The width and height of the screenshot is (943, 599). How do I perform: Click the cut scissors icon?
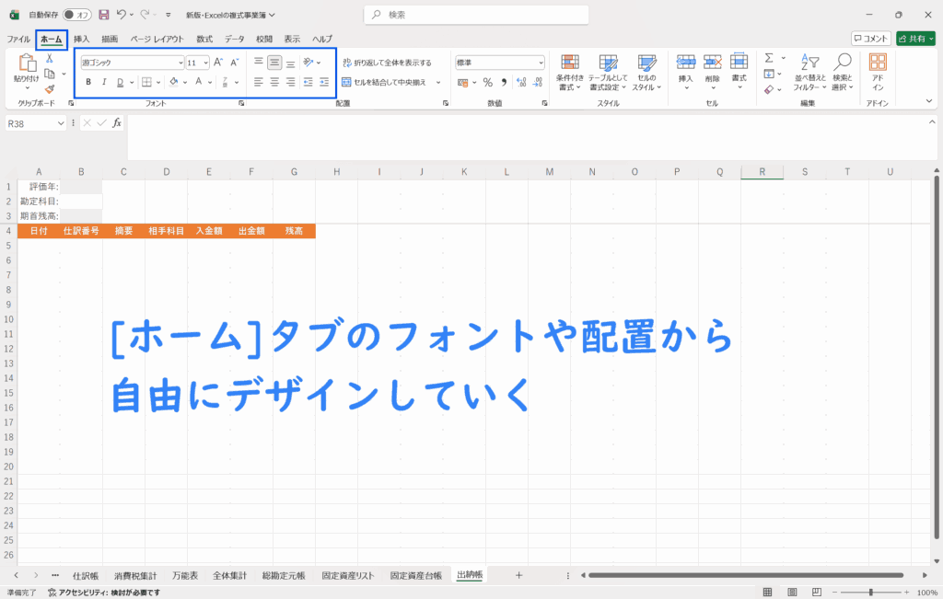click(50, 59)
